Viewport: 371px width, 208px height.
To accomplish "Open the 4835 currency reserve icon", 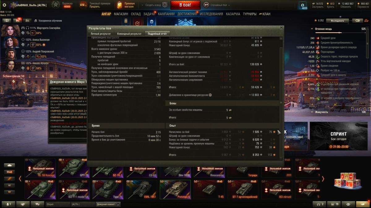I will pos(303,5).
